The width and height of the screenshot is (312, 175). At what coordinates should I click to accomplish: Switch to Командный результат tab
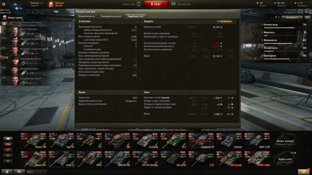(x=111, y=16)
